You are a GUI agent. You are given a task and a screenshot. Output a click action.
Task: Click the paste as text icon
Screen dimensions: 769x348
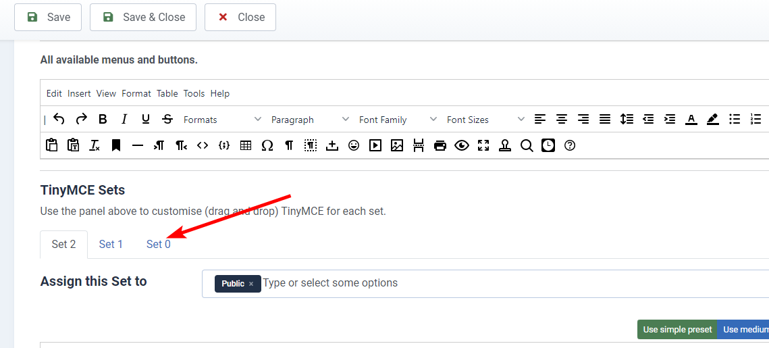pos(73,145)
